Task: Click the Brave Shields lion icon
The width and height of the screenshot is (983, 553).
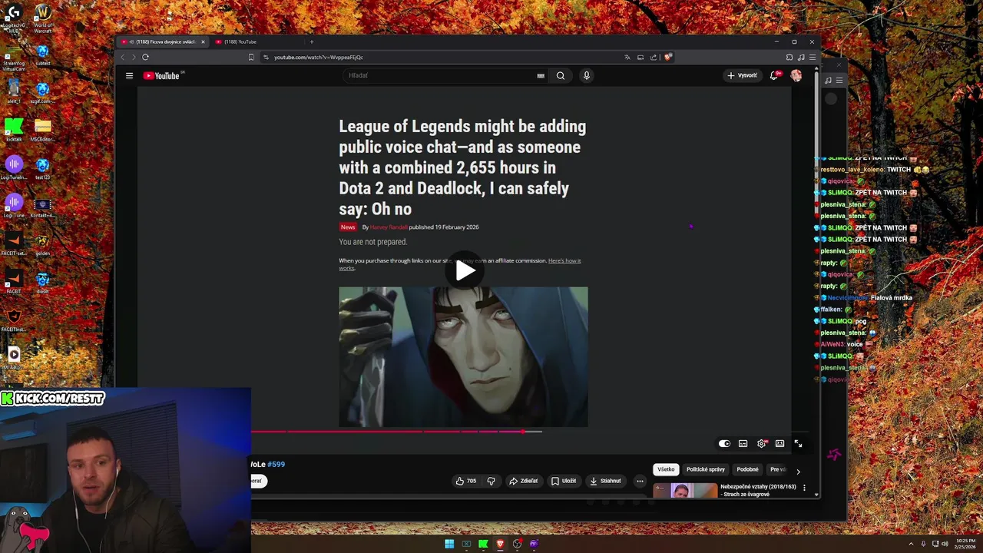Action: pos(668,57)
